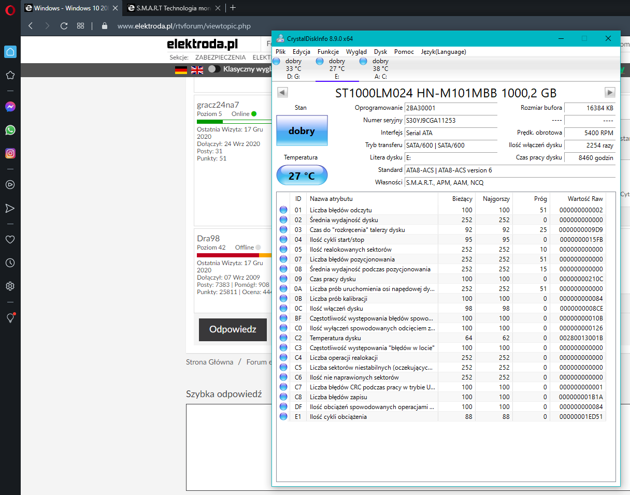Open WhatsApp in Opera sidebar

coord(10,130)
